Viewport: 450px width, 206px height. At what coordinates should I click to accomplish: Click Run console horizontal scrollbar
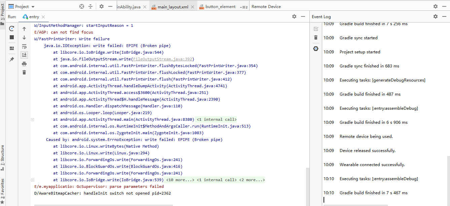(x=104, y=205)
